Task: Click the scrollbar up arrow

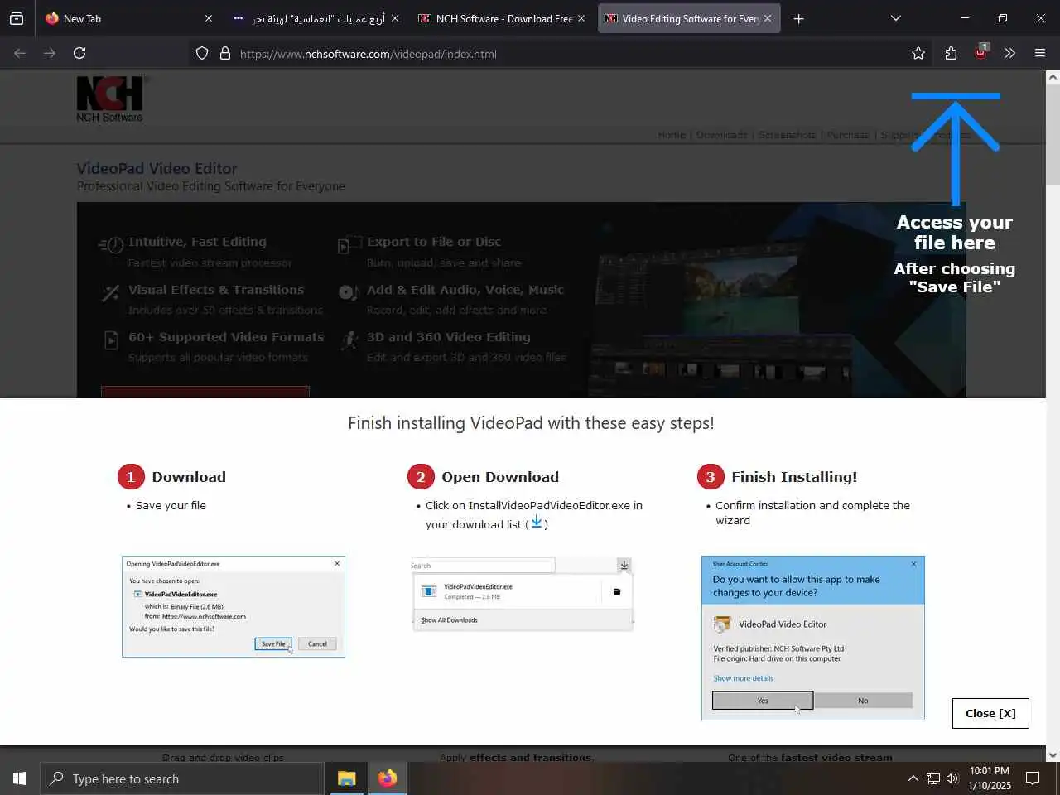Action: pos(1053,77)
